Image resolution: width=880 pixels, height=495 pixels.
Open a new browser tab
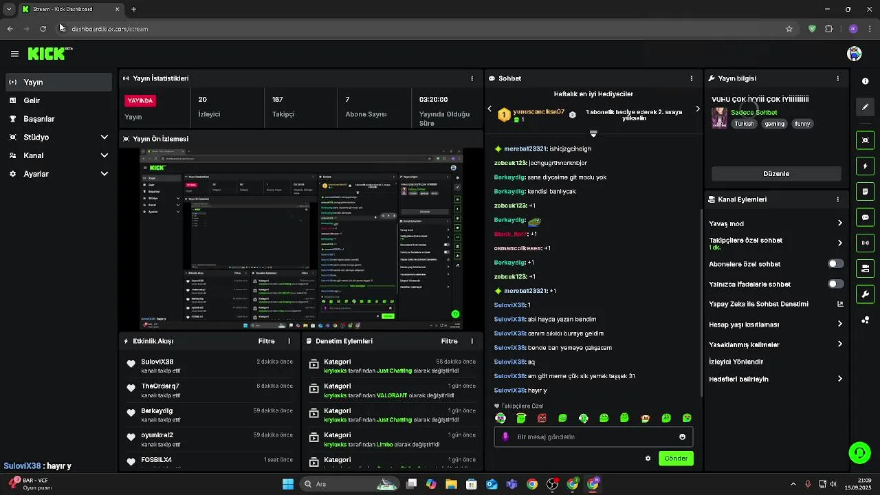tap(133, 9)
